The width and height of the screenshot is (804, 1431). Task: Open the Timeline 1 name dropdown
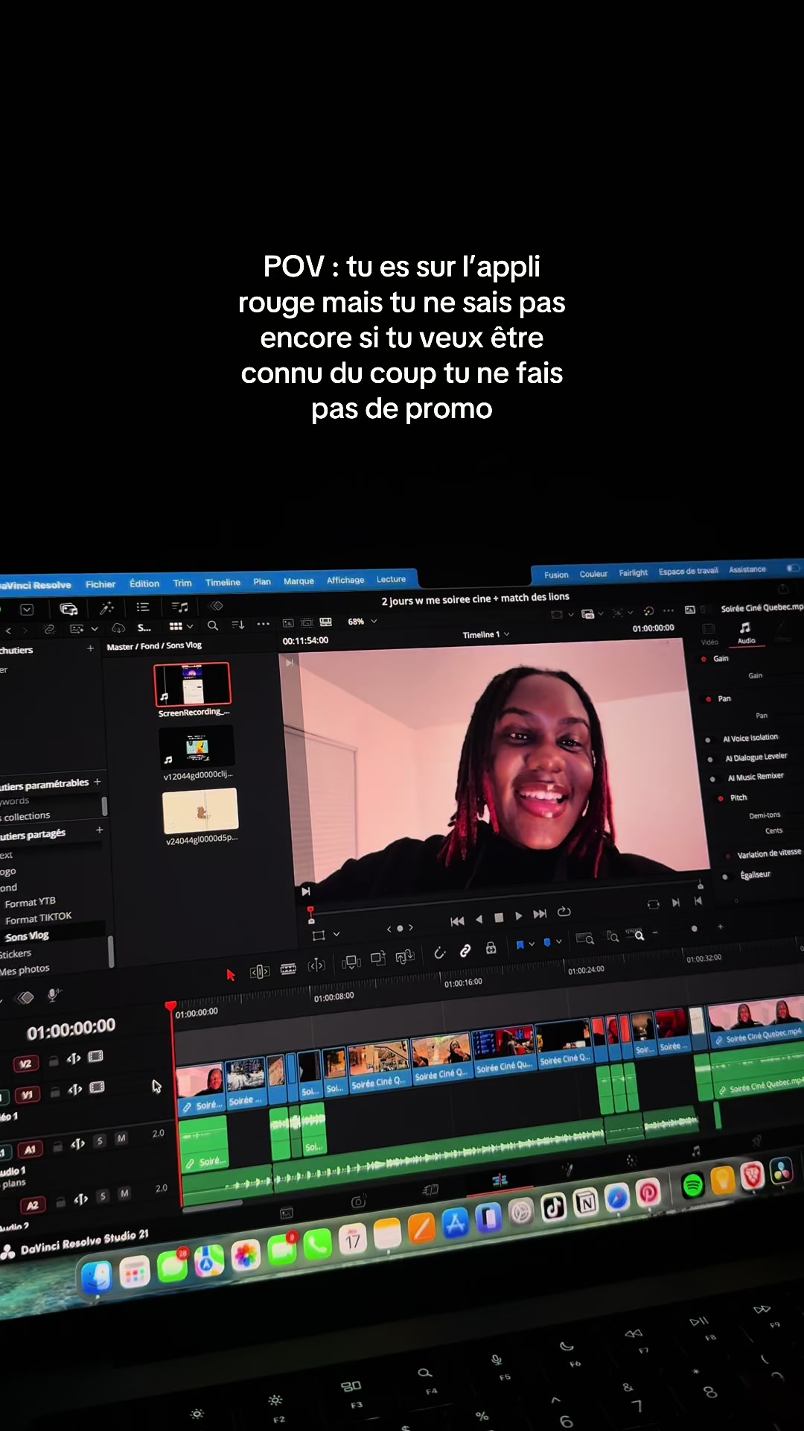coord(486,634)
